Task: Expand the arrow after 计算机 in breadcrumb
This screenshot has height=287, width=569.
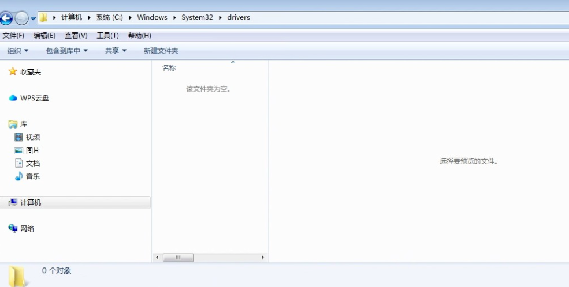Action: (x=89, y=17)
